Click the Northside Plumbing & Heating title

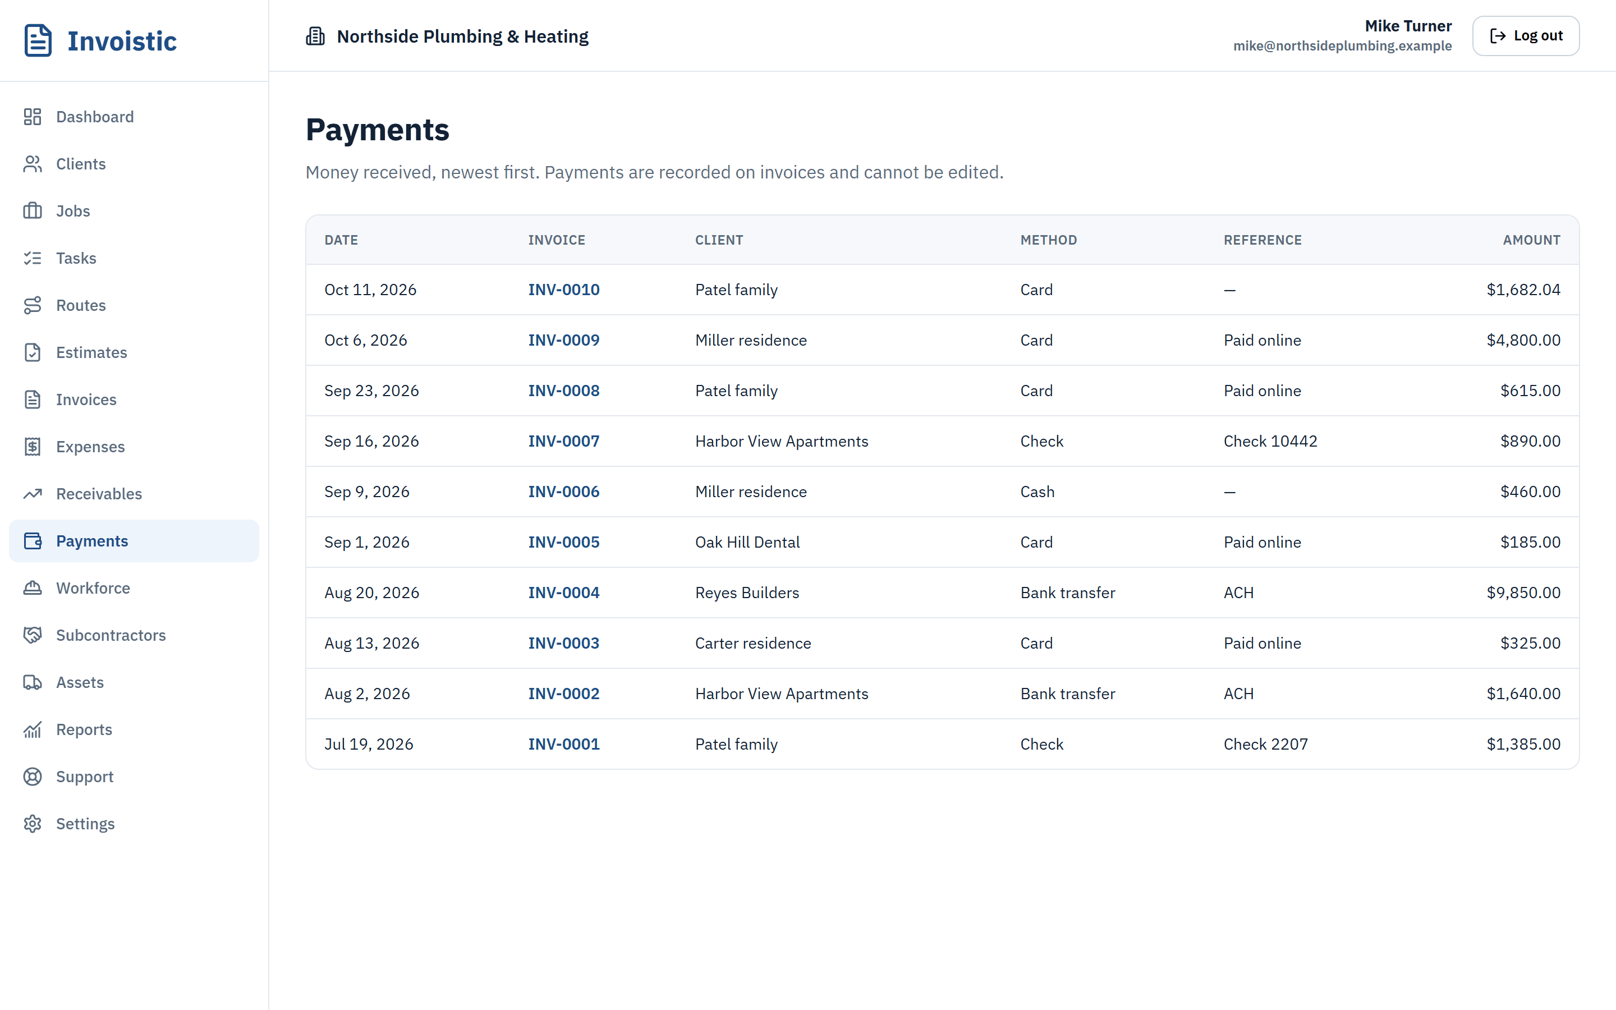click(462, 36)
